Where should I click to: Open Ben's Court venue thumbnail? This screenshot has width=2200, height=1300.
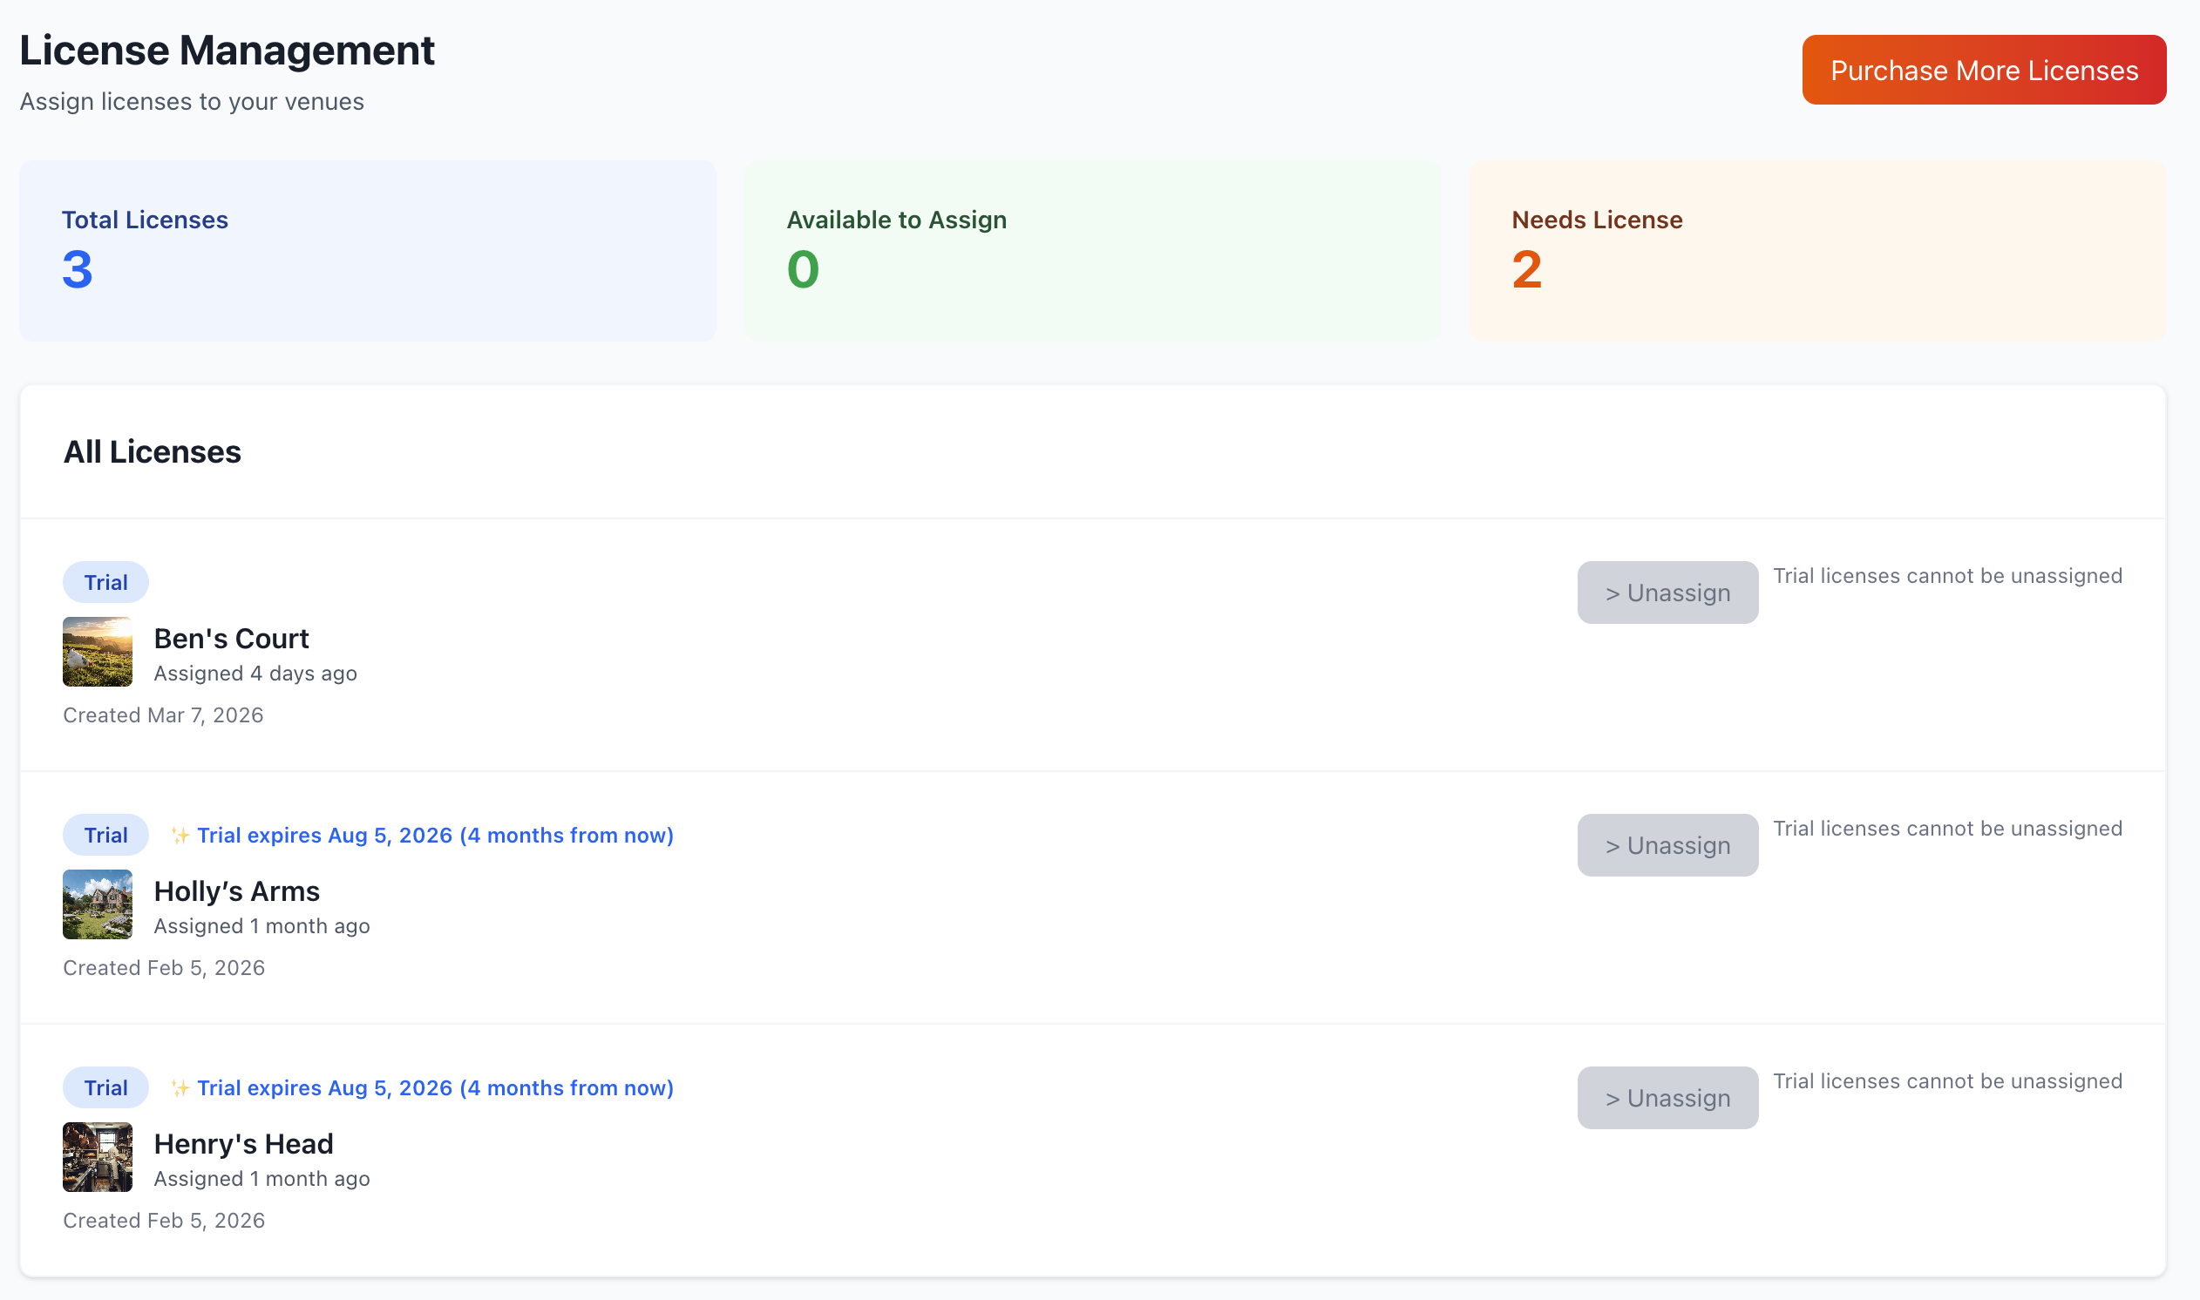pyautogui.click(x=97, y=652)
